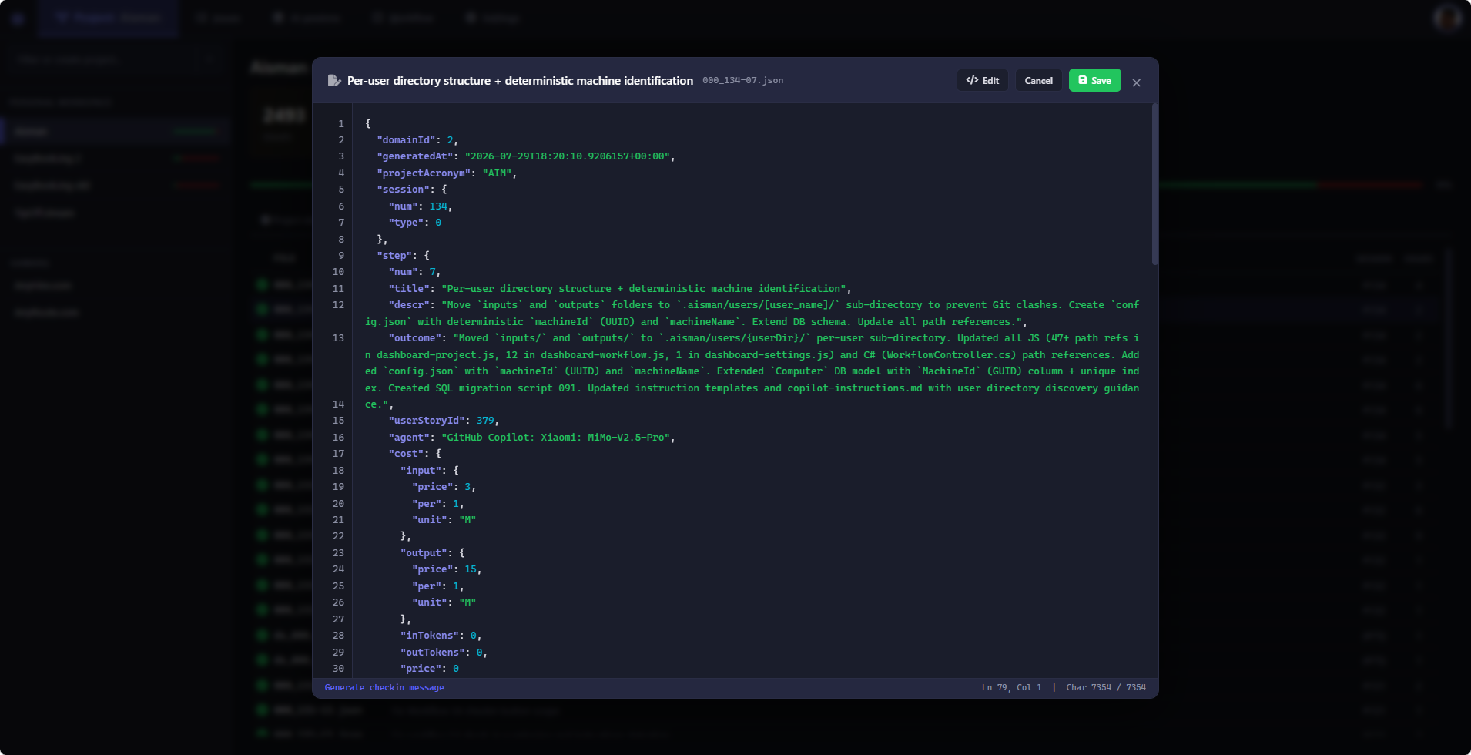Click the "per": 1 on line 20
The image size is (1471, 755).
(x=437, y=504)
